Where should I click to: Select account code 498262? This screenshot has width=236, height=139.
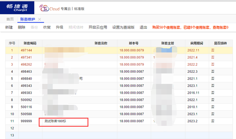pos(26,64)
